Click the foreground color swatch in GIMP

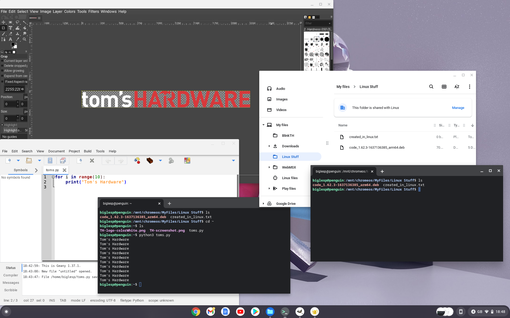tap(12, 44)
